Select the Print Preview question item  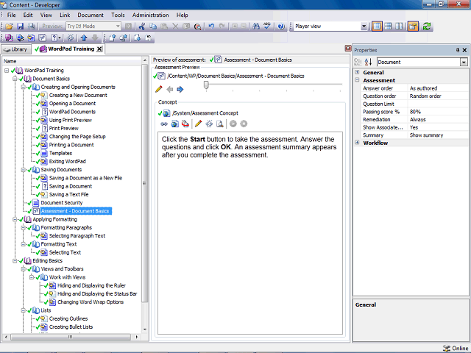[x=64, y=128]
